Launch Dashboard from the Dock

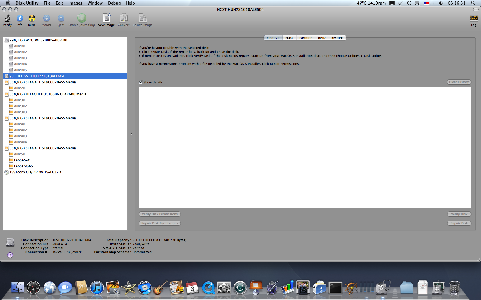33,287
